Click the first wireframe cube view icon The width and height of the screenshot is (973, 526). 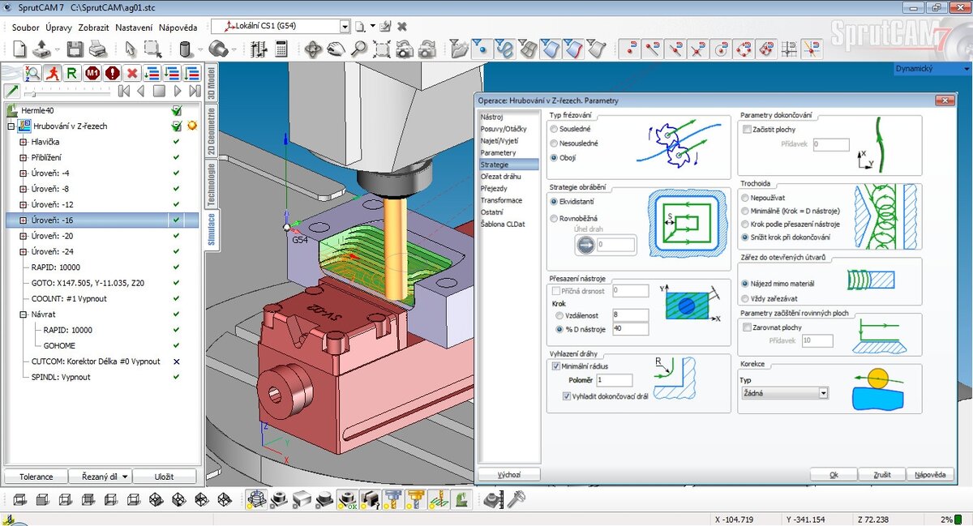coord(20,500)
